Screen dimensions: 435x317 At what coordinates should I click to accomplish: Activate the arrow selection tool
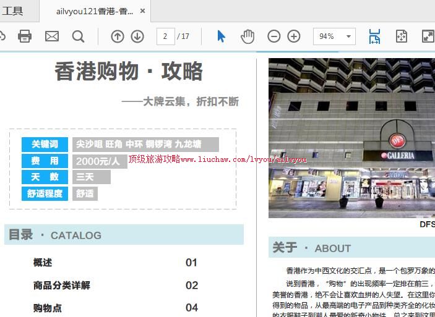(221, 36)
